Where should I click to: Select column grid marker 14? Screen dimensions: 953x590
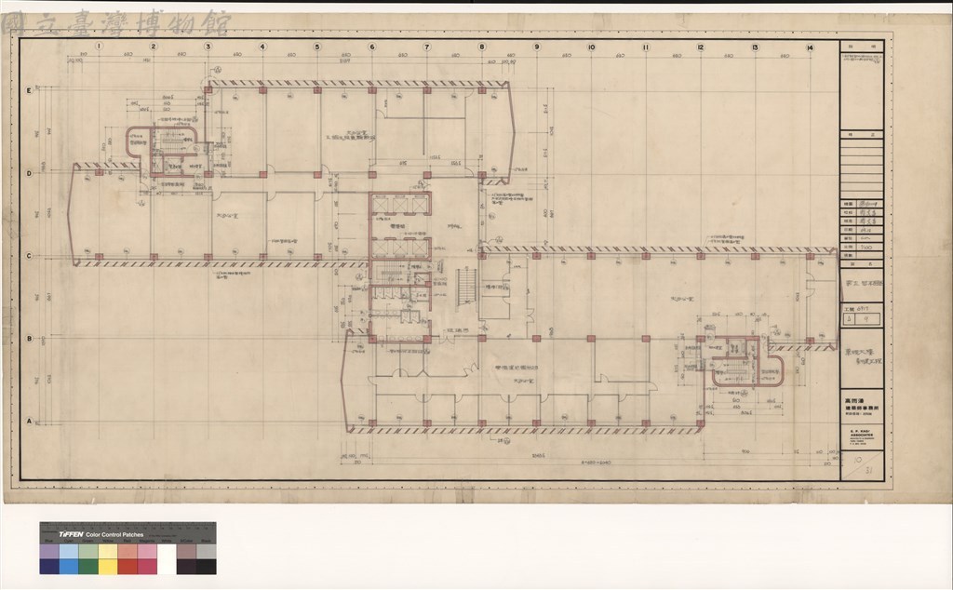coord(810,47)
